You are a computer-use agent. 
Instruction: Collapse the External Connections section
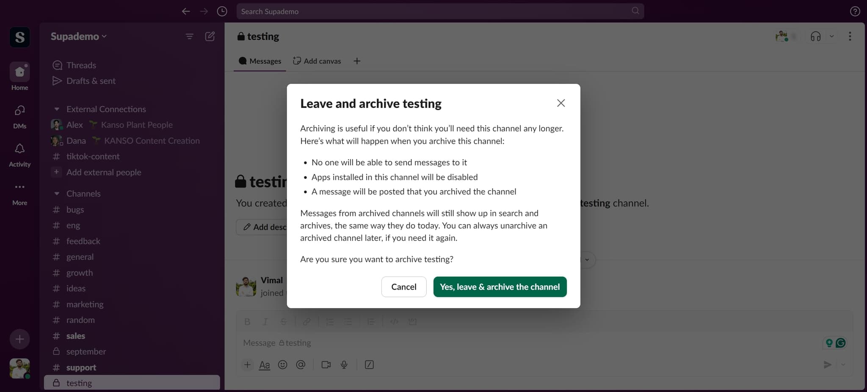[x=58, y=109]
